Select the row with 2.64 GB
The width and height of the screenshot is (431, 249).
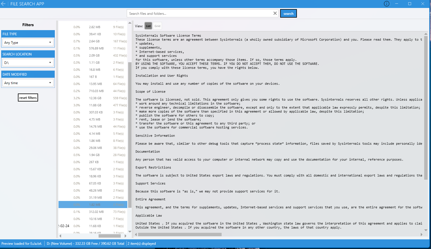93,41
